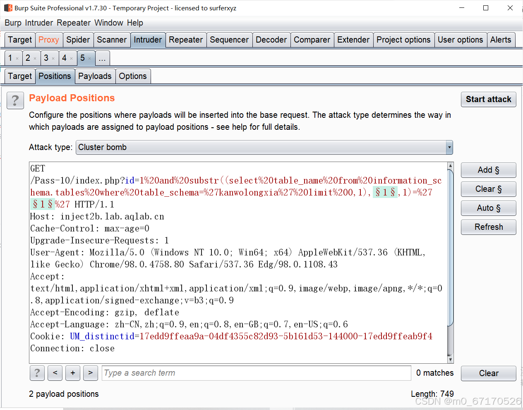The image size is (523, 410).
Task: Click the Clear § button
Action: 489,189
